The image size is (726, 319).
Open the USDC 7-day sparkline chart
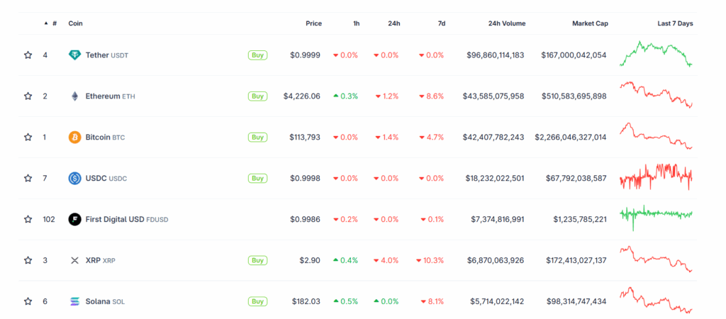[656, 177]
